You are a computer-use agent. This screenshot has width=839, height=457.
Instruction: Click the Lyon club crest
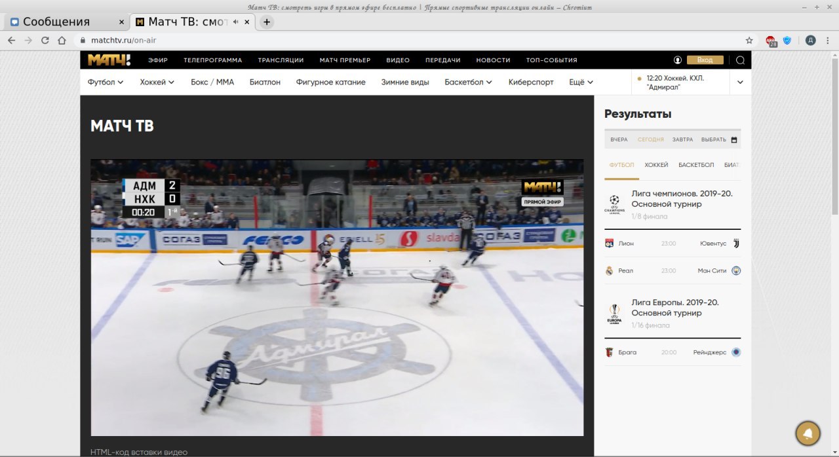click(x=609, y=243)
